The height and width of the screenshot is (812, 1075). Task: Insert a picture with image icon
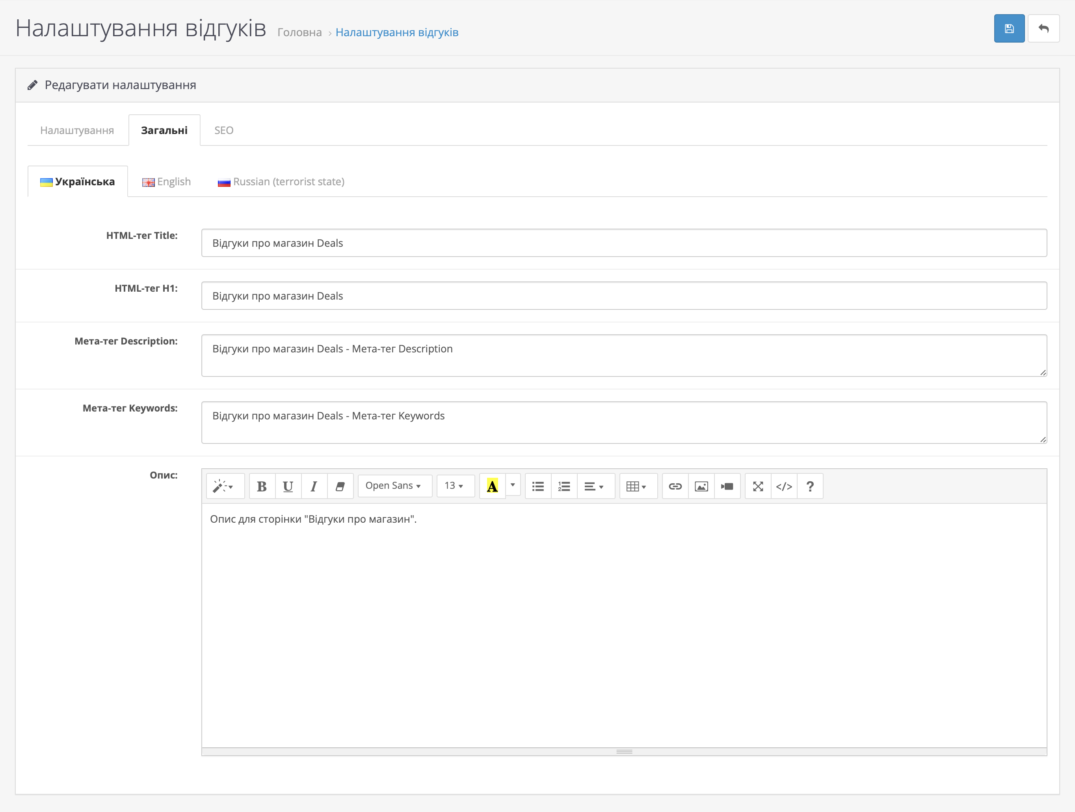701,486
